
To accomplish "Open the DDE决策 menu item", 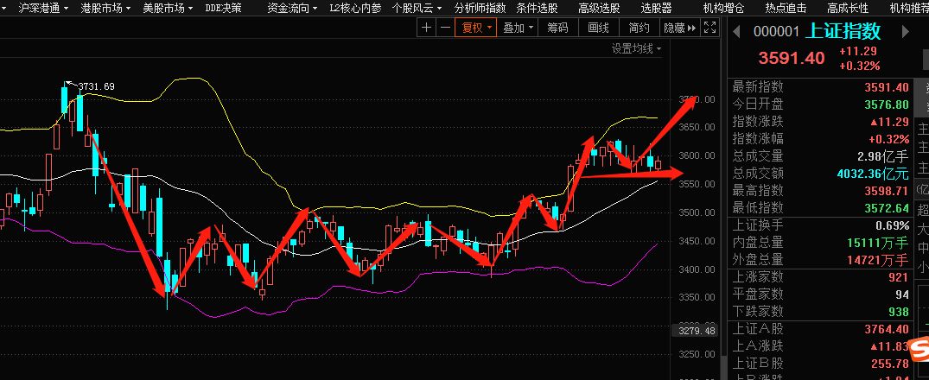I will 223,8.
